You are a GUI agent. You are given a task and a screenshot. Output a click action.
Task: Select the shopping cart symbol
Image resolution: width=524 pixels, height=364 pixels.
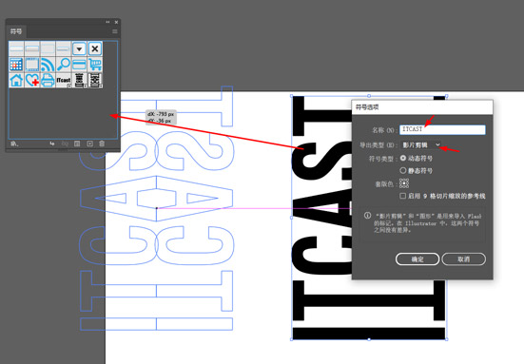[x=95, y=65]
